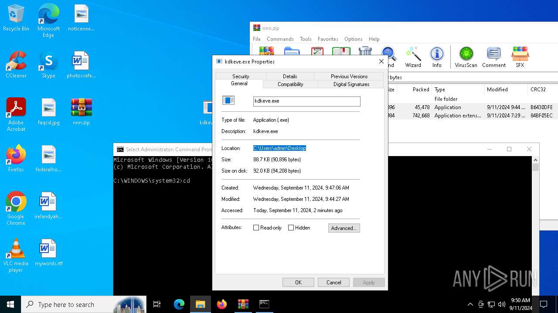This screenshot has width=558, height=313.
Task: Open CCleaner desktop shortcut
Action: pyautogui.click(x=16, y=65)
